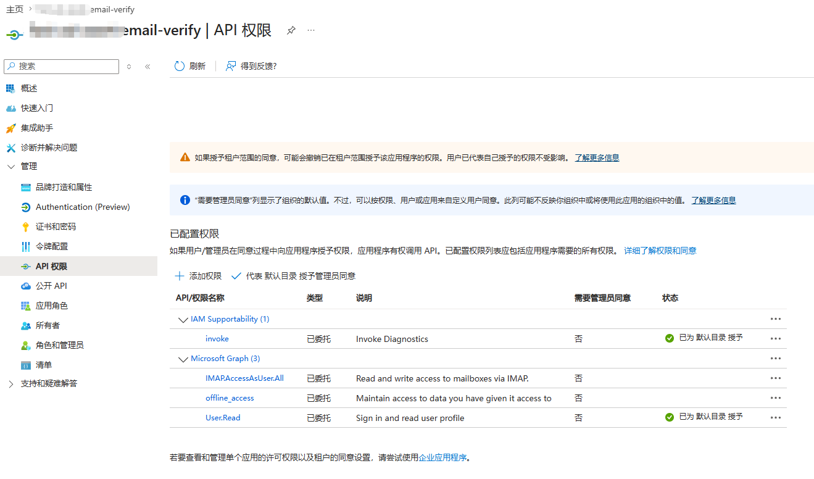The width and height of the screenshot is (814, 479).
Task: Click the IMAP.AccessAsUser.All permission link
Action: point(244,378)
